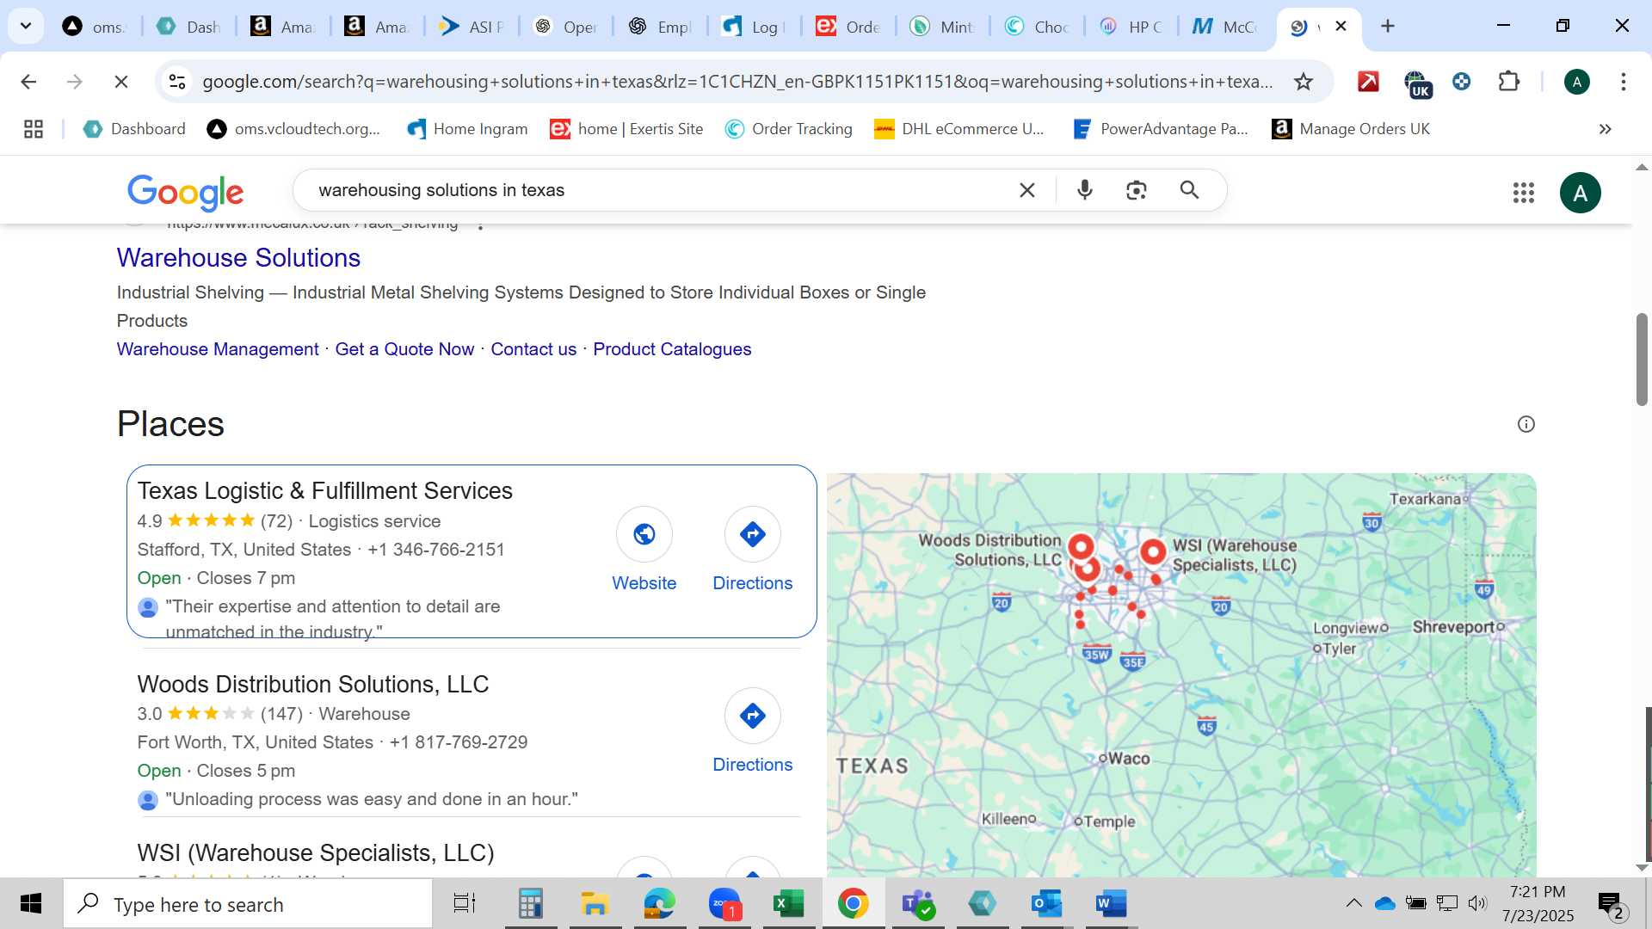Open the Google account avatar
Viewport: 1652px width, 929px height.
click(1580, 192)
